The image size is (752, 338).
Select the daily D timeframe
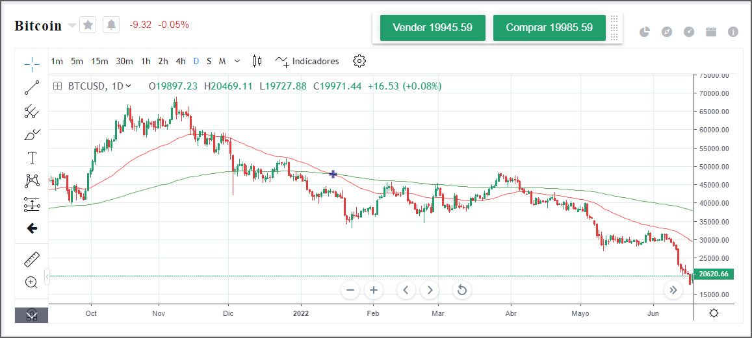click(196, 61)
